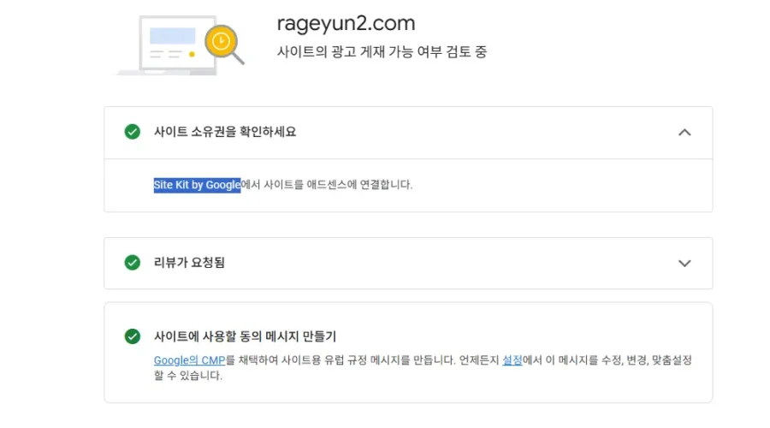The image size is (770, 428).
Task: Click green check icon beside 사이트에 사용할 동의 메시지 만들기
Action: tap(132, 336)
